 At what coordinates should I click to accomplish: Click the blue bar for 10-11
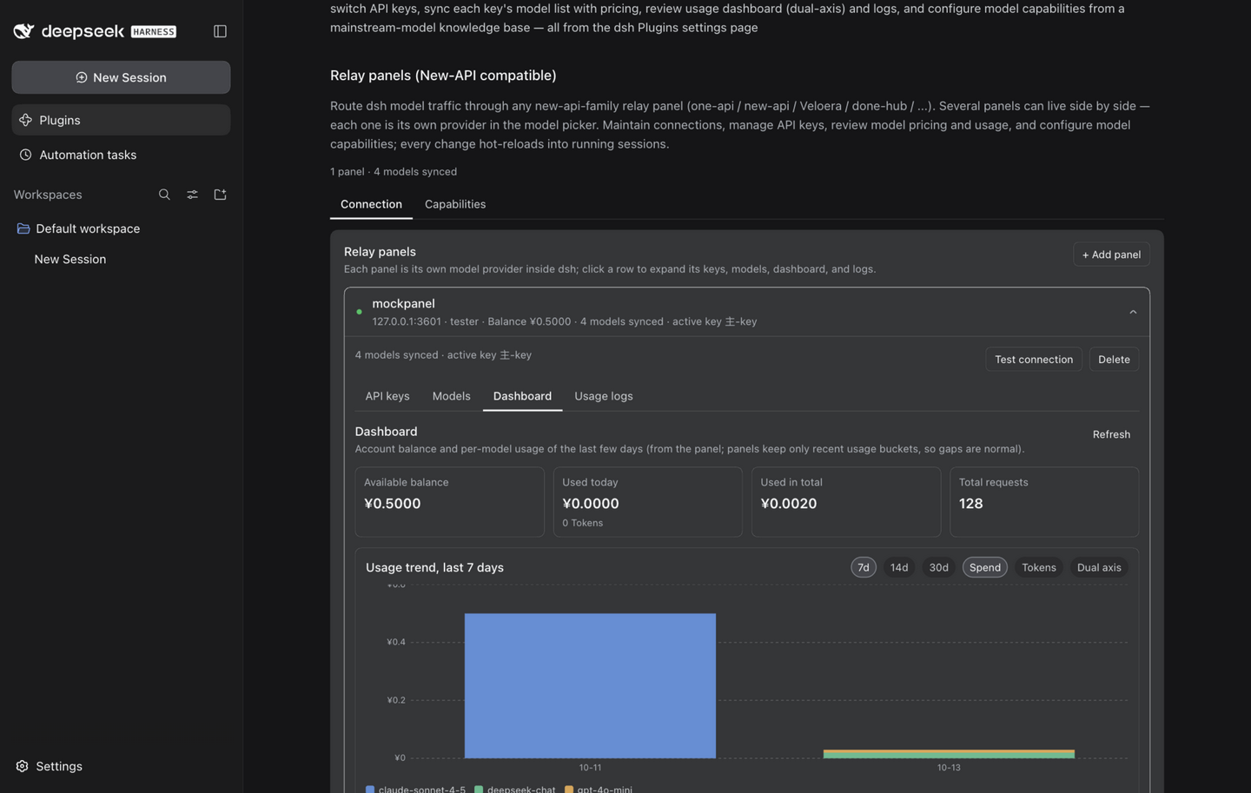pos(590,685)
